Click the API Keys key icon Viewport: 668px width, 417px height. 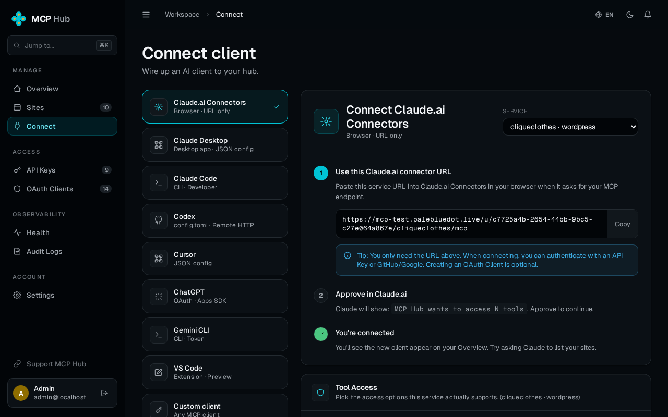tap(17, 170)
